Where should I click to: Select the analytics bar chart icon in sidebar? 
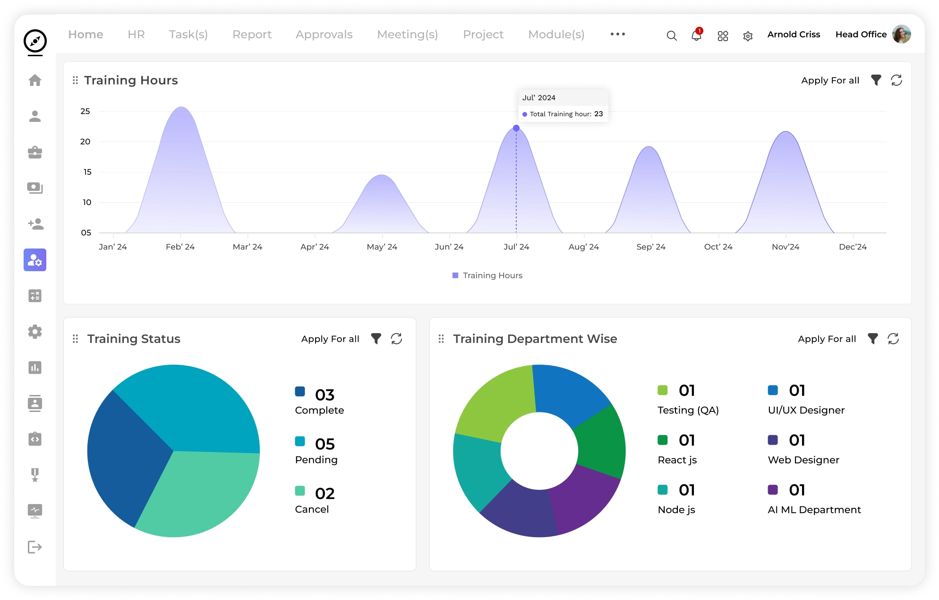35,368
